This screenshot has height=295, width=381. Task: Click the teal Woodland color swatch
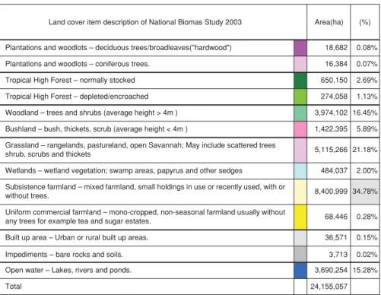(300, 113)
